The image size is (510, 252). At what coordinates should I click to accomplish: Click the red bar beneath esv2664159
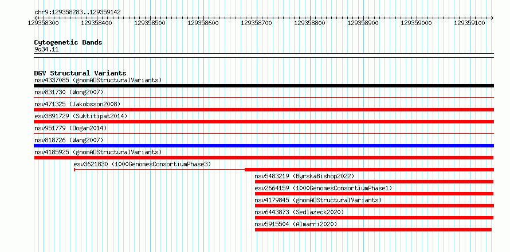pyautogui.click(x=374, y=194)
